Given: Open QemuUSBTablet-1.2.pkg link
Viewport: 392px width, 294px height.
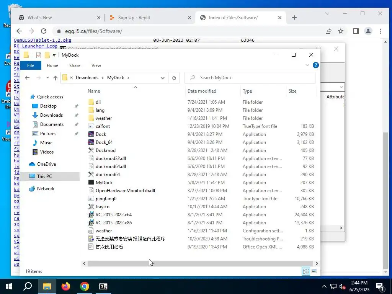Looking at the screenshot, I should tap(42, 40).
